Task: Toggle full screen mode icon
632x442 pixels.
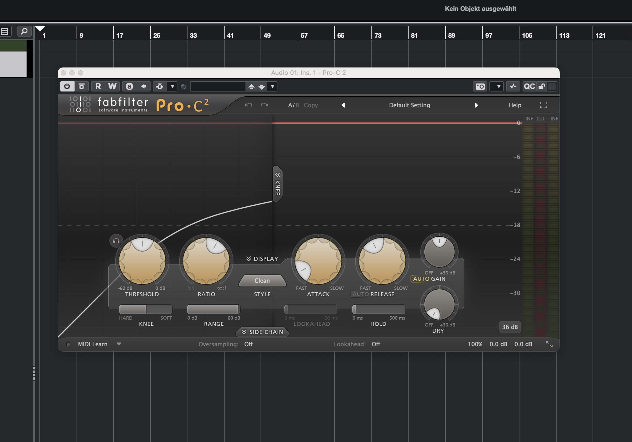Action: click(x=543, y=105)
